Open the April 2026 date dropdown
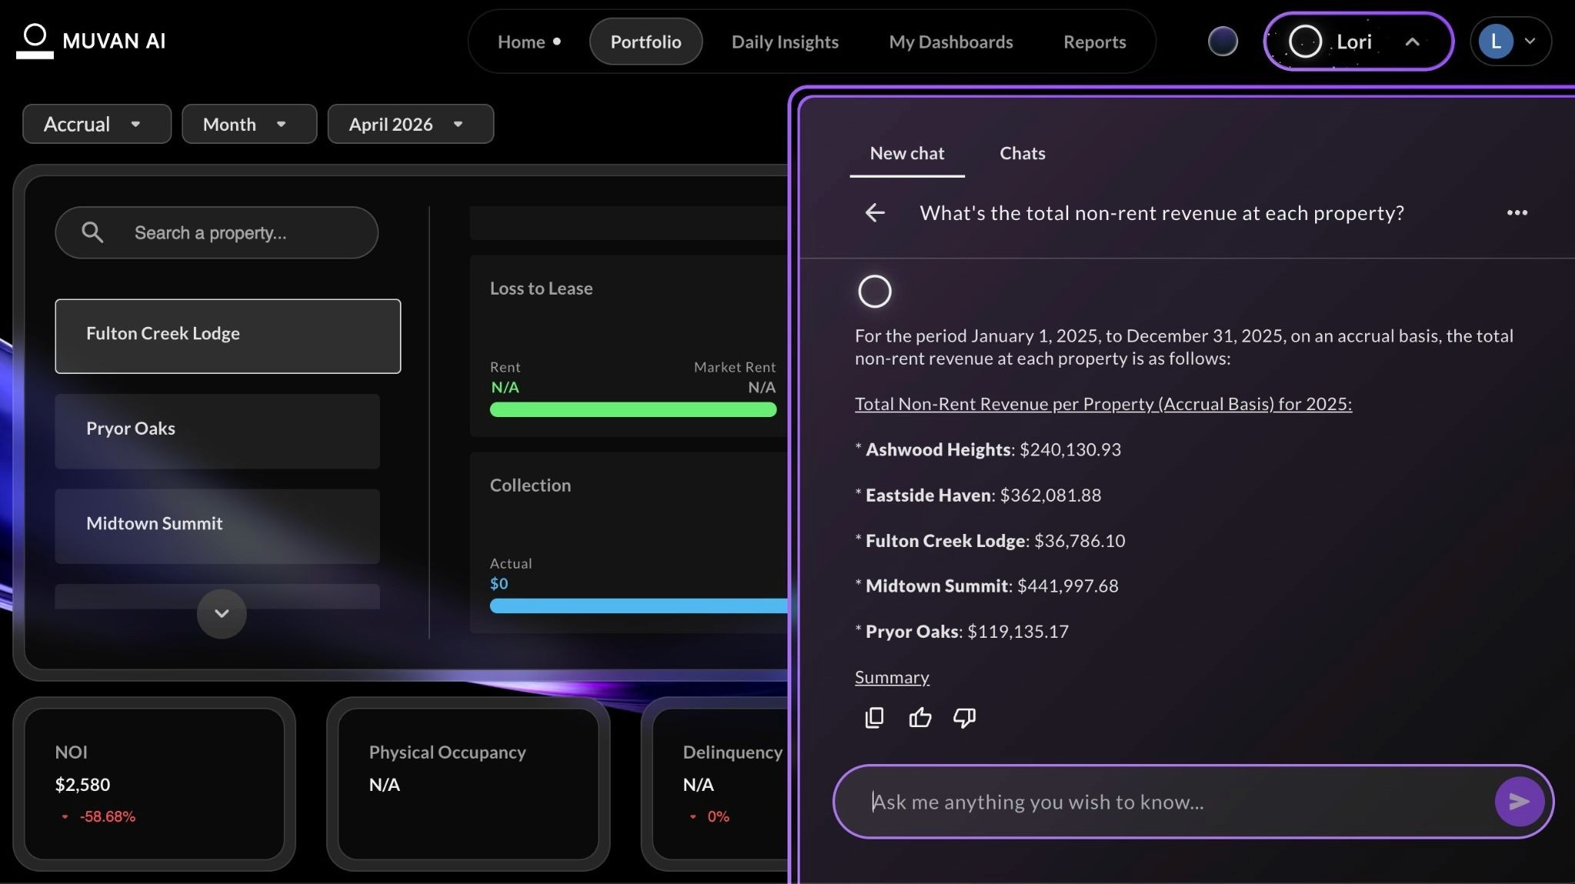The height and width of the screenshot is (884, 1575). click(410, 124)
